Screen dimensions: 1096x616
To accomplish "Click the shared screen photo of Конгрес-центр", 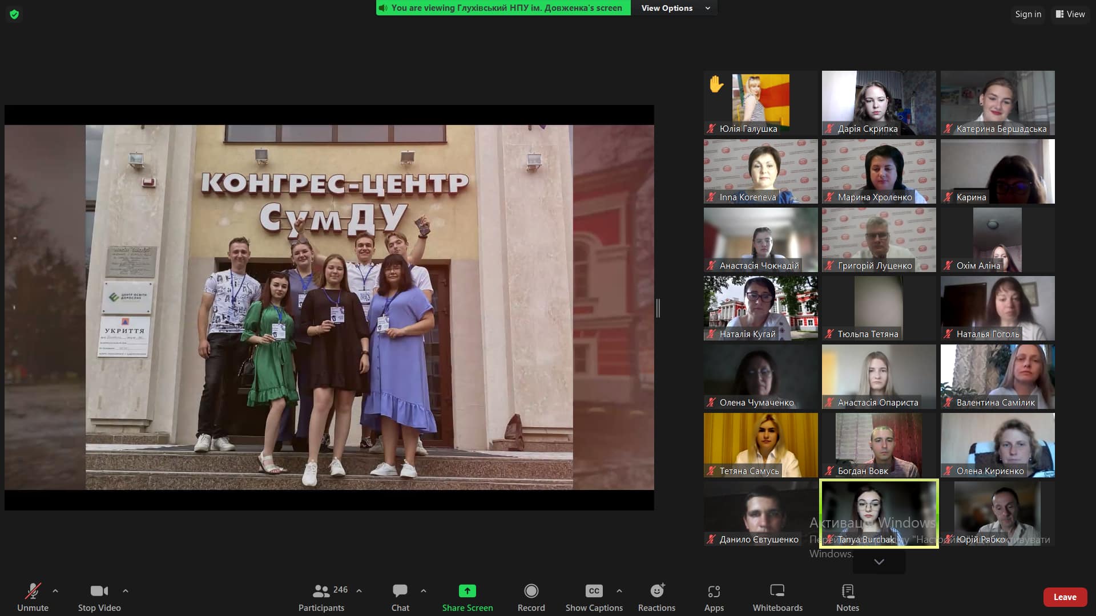I will (x=329, y=307).
